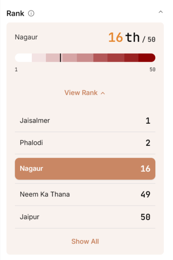Screen dimensions: 173x260
Task: Click the 16th rank value heading
Action: click(132, 37)
